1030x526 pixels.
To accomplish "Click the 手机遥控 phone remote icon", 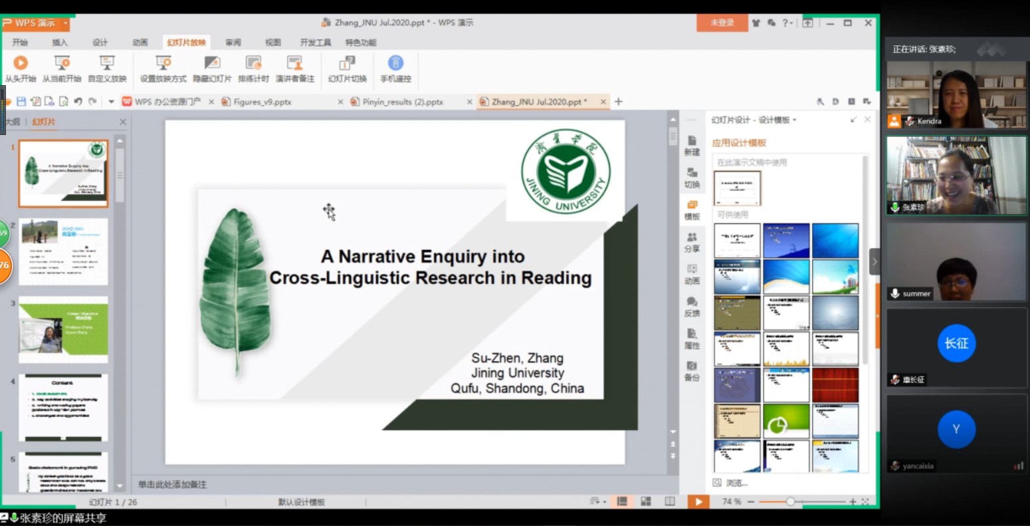I will [395, 63].
